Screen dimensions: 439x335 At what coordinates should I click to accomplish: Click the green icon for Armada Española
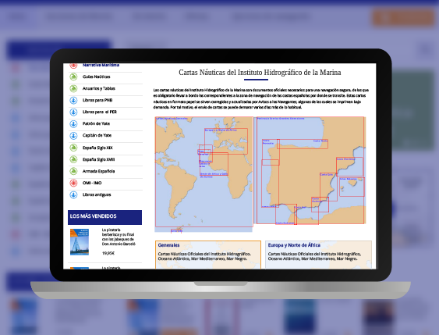click(x=73, y=171)
